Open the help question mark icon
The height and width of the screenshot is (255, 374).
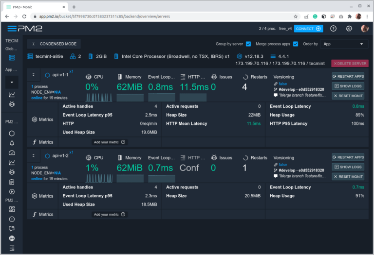click(333, 29)
